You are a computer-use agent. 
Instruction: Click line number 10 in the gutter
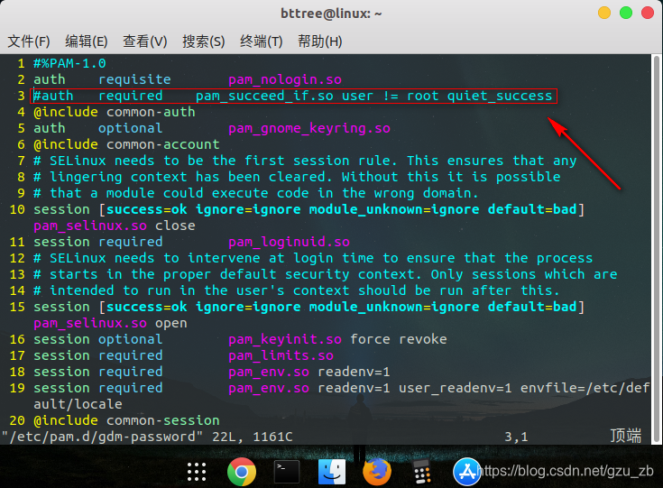point(17,209)
